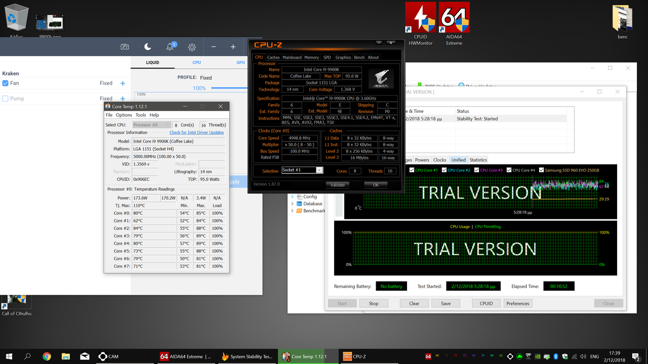The width and height of the screenshot is (648, 364).
Task: Open the Recycle Bin desktop icon
Action: point(16,21)
